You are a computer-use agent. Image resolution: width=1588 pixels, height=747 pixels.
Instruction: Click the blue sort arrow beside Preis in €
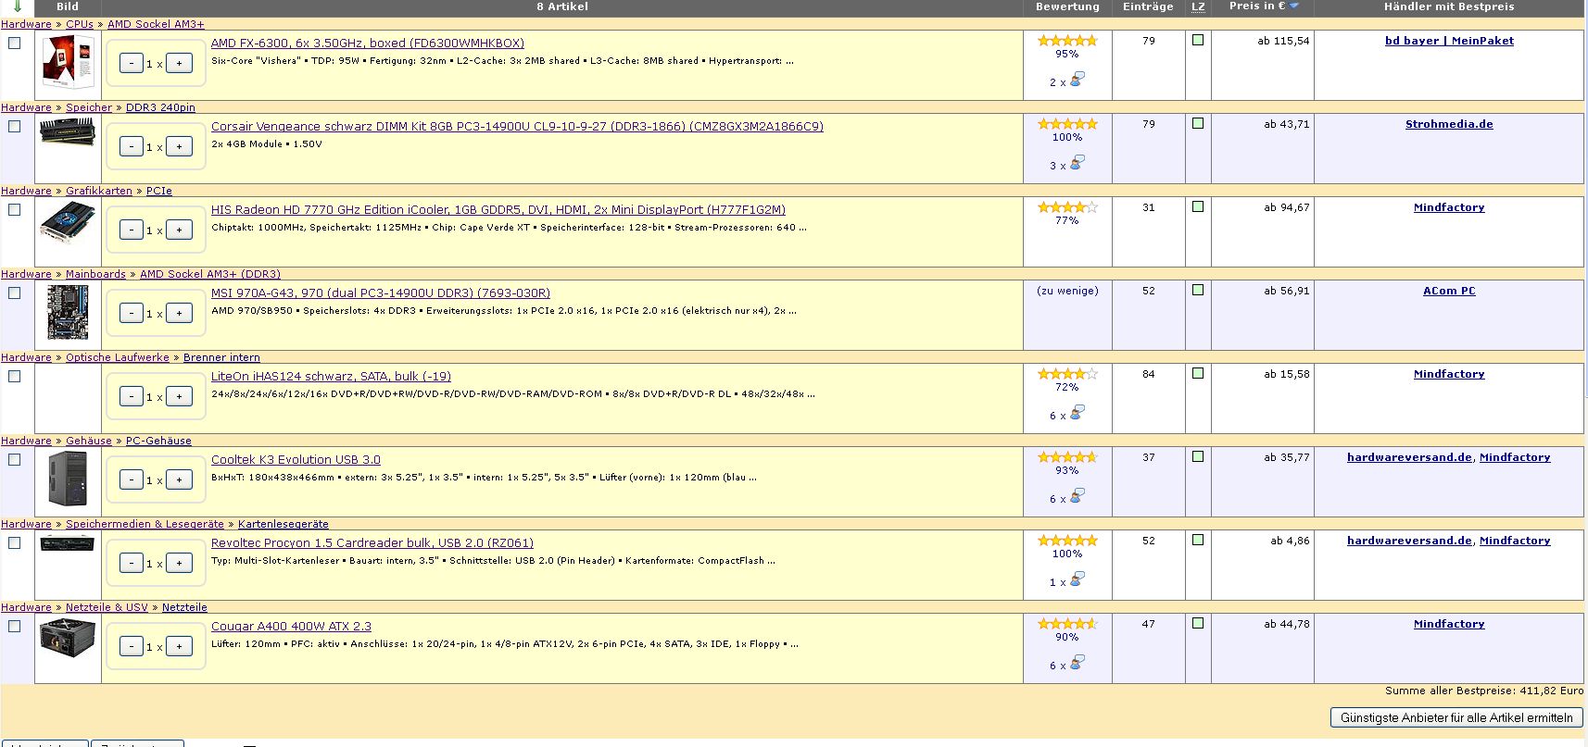tap(1294, 6)
